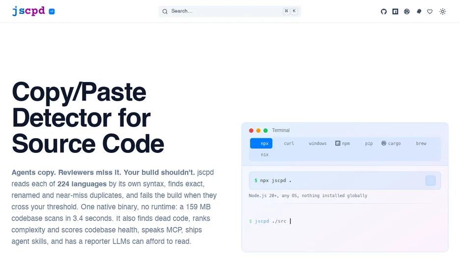This screenshot has height=259, width=460.
Task: Click the jscpd logo
Action: tap(29, 11)
